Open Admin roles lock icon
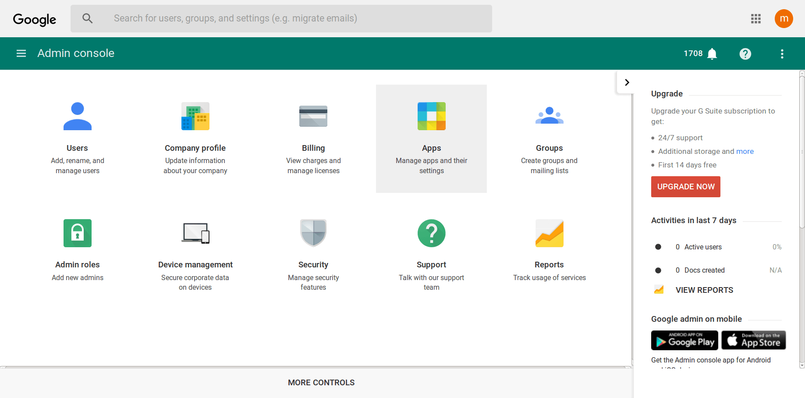Image resolution: width=805 pixels, height=398 pixels. coord(78,233)
